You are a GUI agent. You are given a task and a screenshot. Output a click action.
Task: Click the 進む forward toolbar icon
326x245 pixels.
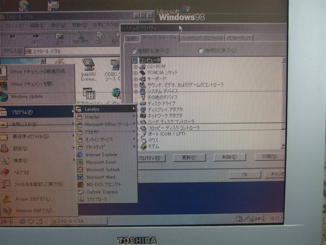[36, 39]
